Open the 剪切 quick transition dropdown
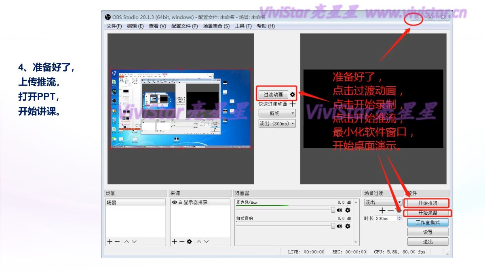 click(277, 113)
